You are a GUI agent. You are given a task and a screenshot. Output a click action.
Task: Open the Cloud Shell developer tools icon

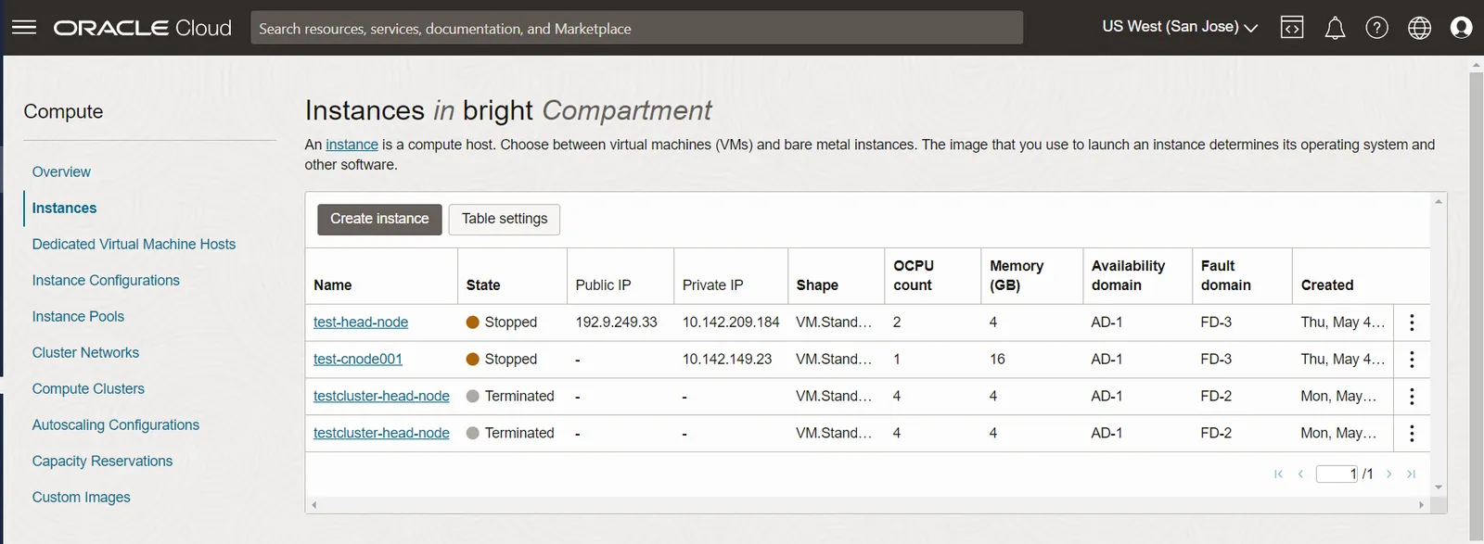point(1292,28)
